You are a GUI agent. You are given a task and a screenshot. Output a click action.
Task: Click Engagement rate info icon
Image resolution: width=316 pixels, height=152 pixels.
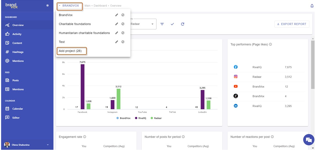click(85, 137)
